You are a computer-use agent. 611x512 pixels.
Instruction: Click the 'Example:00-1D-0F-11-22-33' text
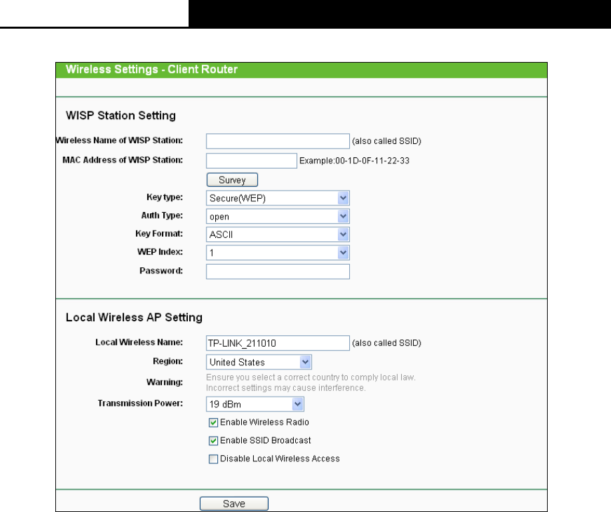[354, 161]
